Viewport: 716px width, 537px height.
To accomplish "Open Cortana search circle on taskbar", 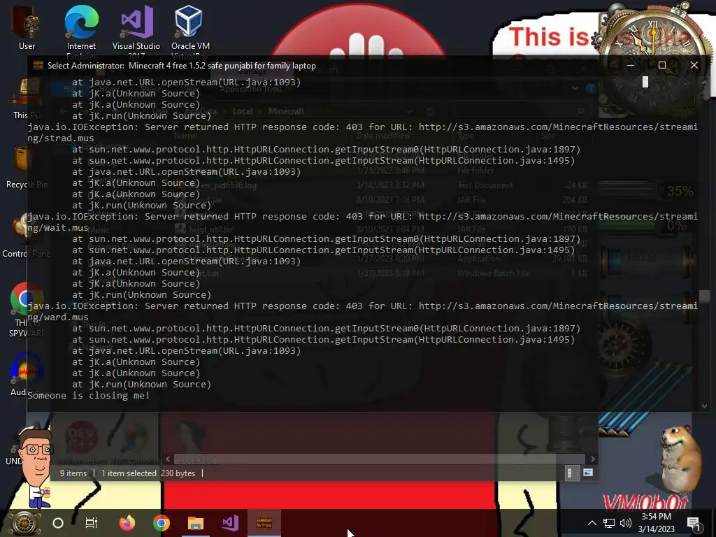I will point(58,523).
